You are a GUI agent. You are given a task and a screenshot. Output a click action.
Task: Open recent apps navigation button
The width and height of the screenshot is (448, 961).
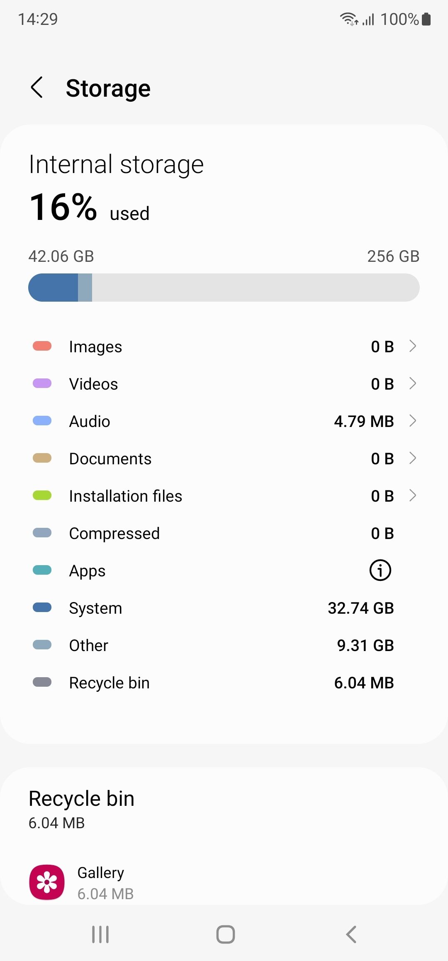tap(100, 934)
